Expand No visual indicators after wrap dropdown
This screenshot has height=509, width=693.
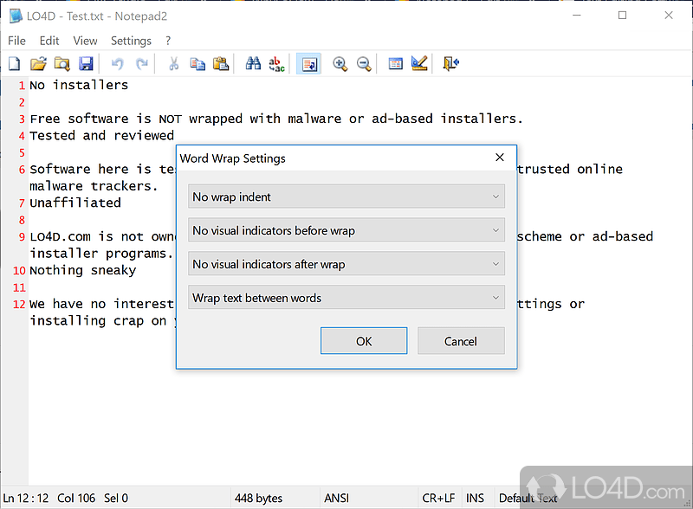pyautogui.click(x=346, y=264)
